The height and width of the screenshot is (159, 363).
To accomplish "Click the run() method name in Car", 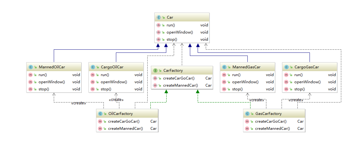I will pos(171,25).
